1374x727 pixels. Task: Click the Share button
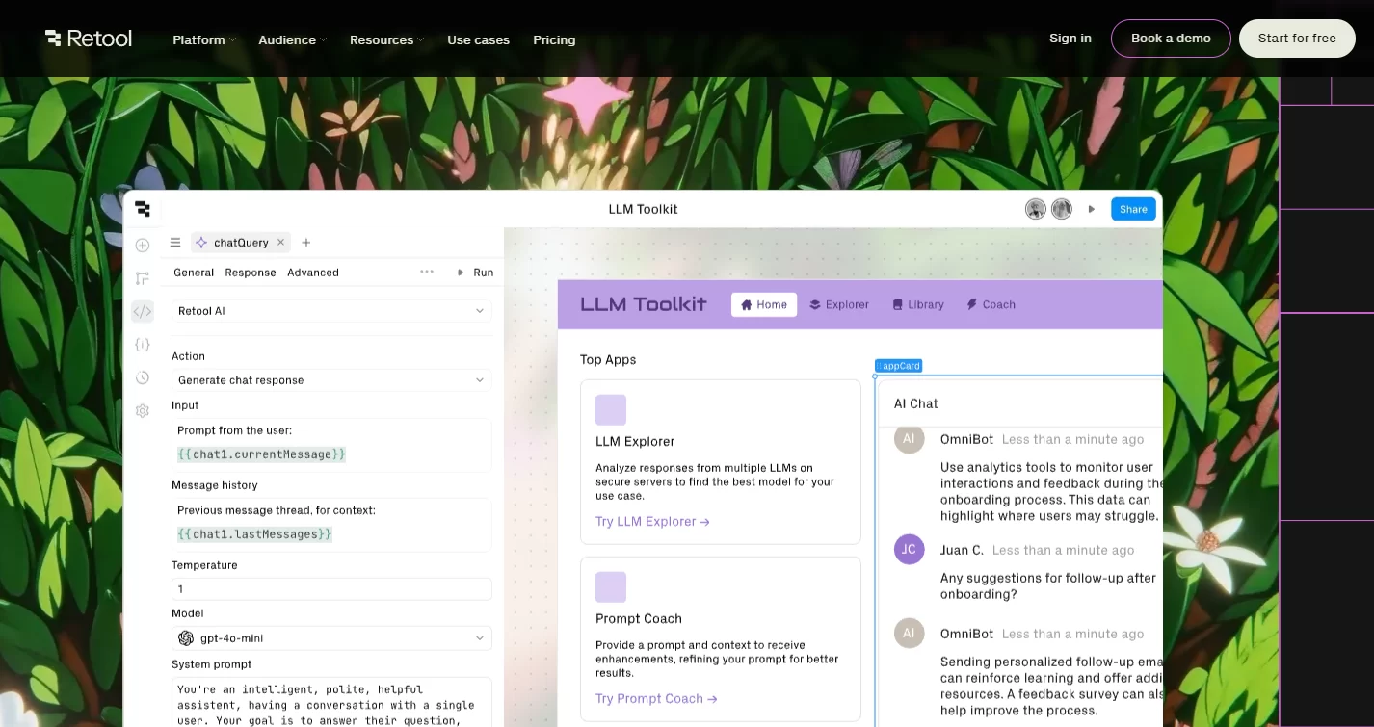[1133, 209]
